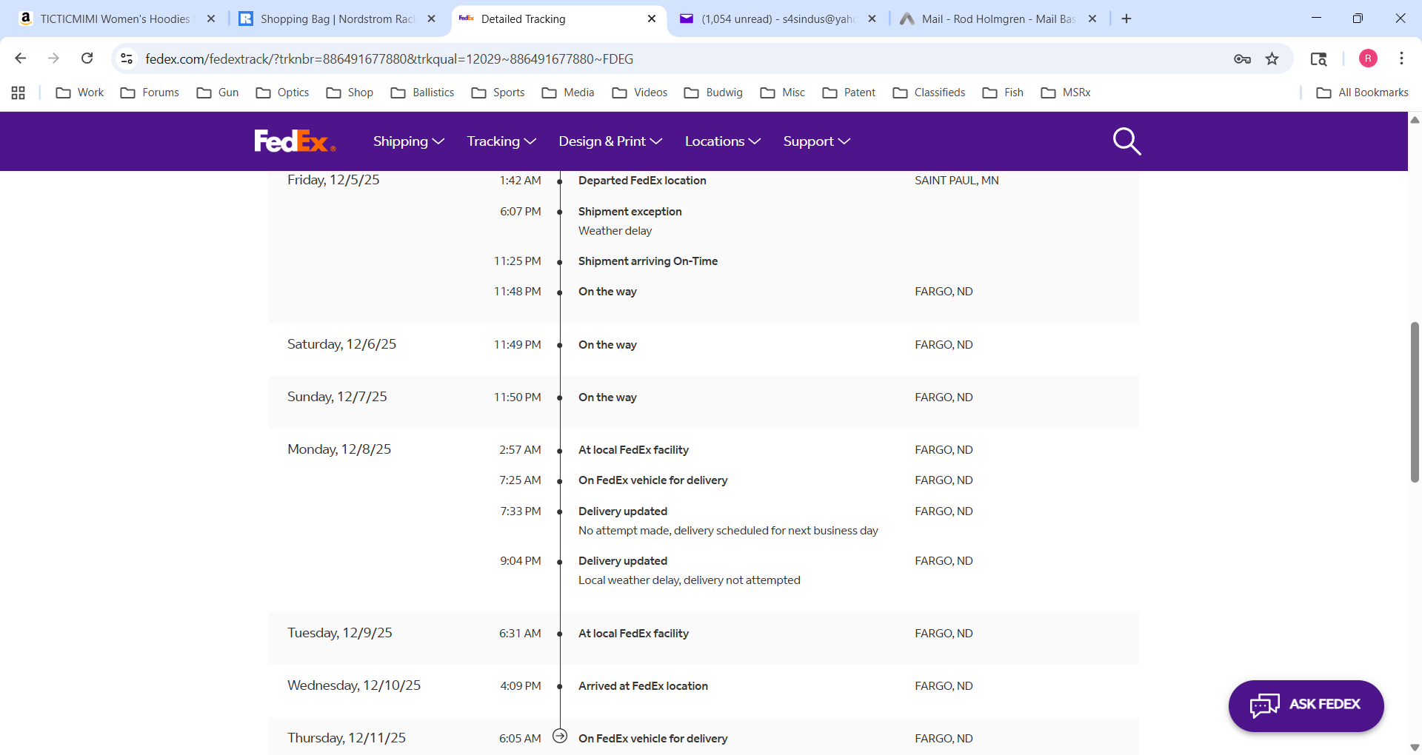Bookmark this page with the star icon

point(1272,58)
